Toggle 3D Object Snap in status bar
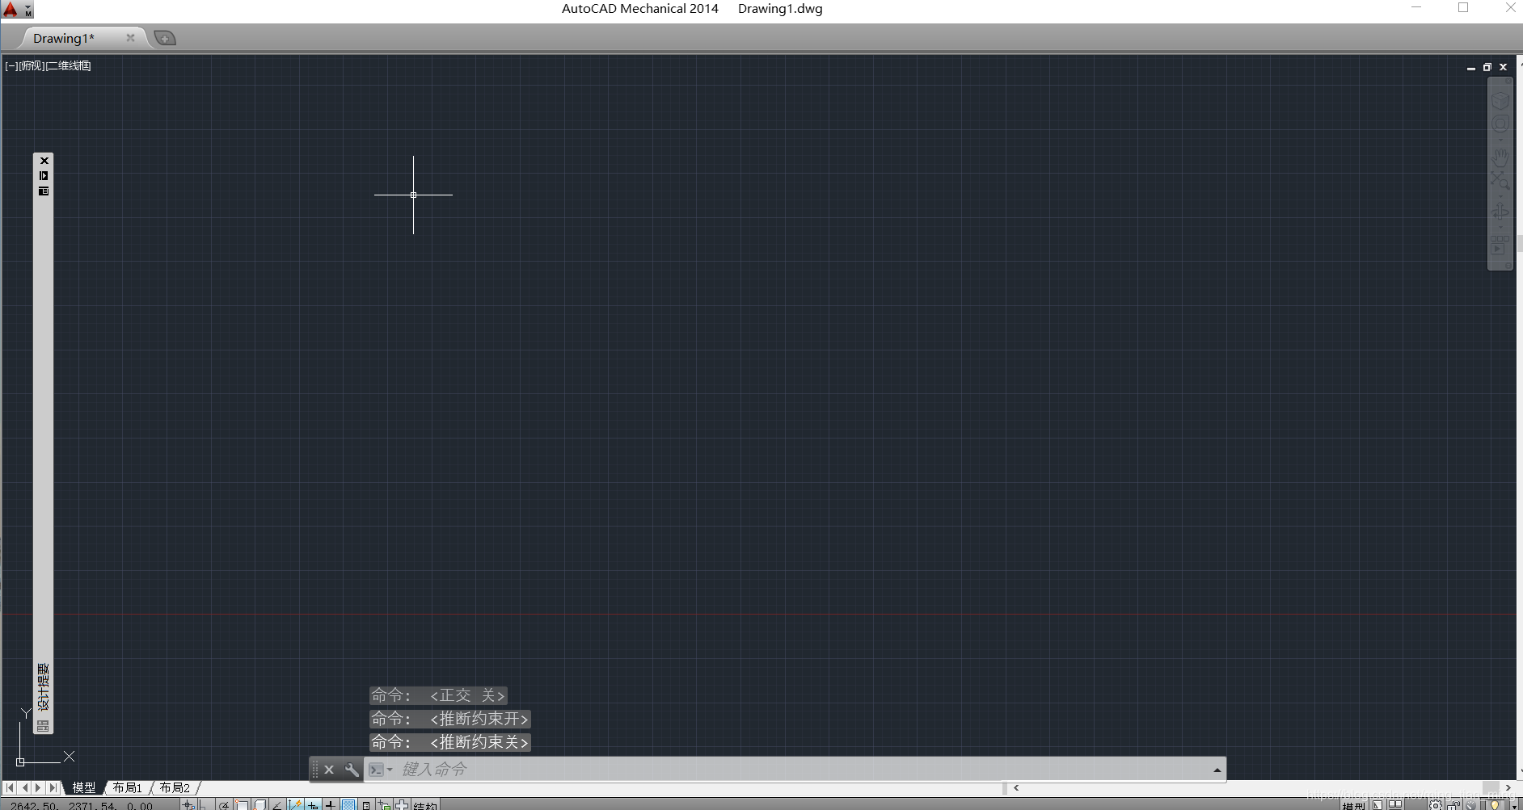 click(x=259, y=804)
